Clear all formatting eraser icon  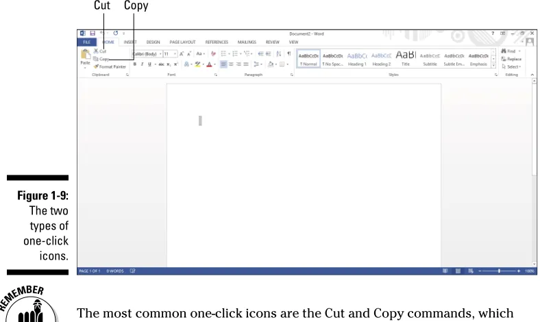coord(213,53)
